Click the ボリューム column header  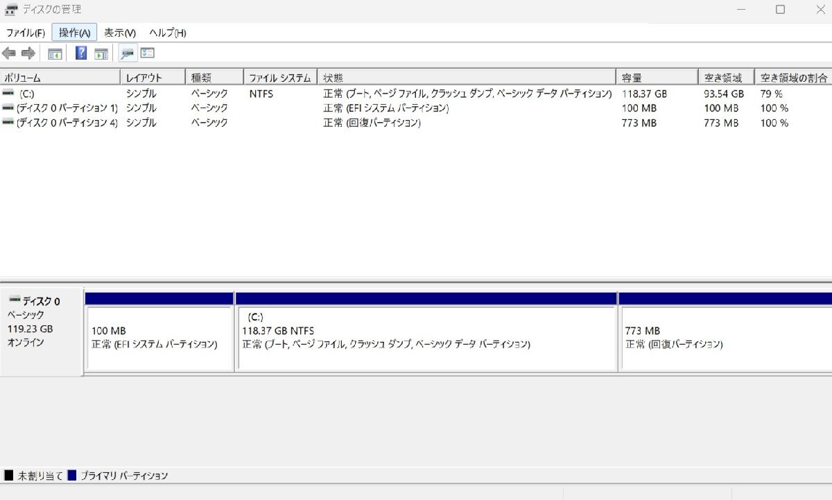point(59,76)
